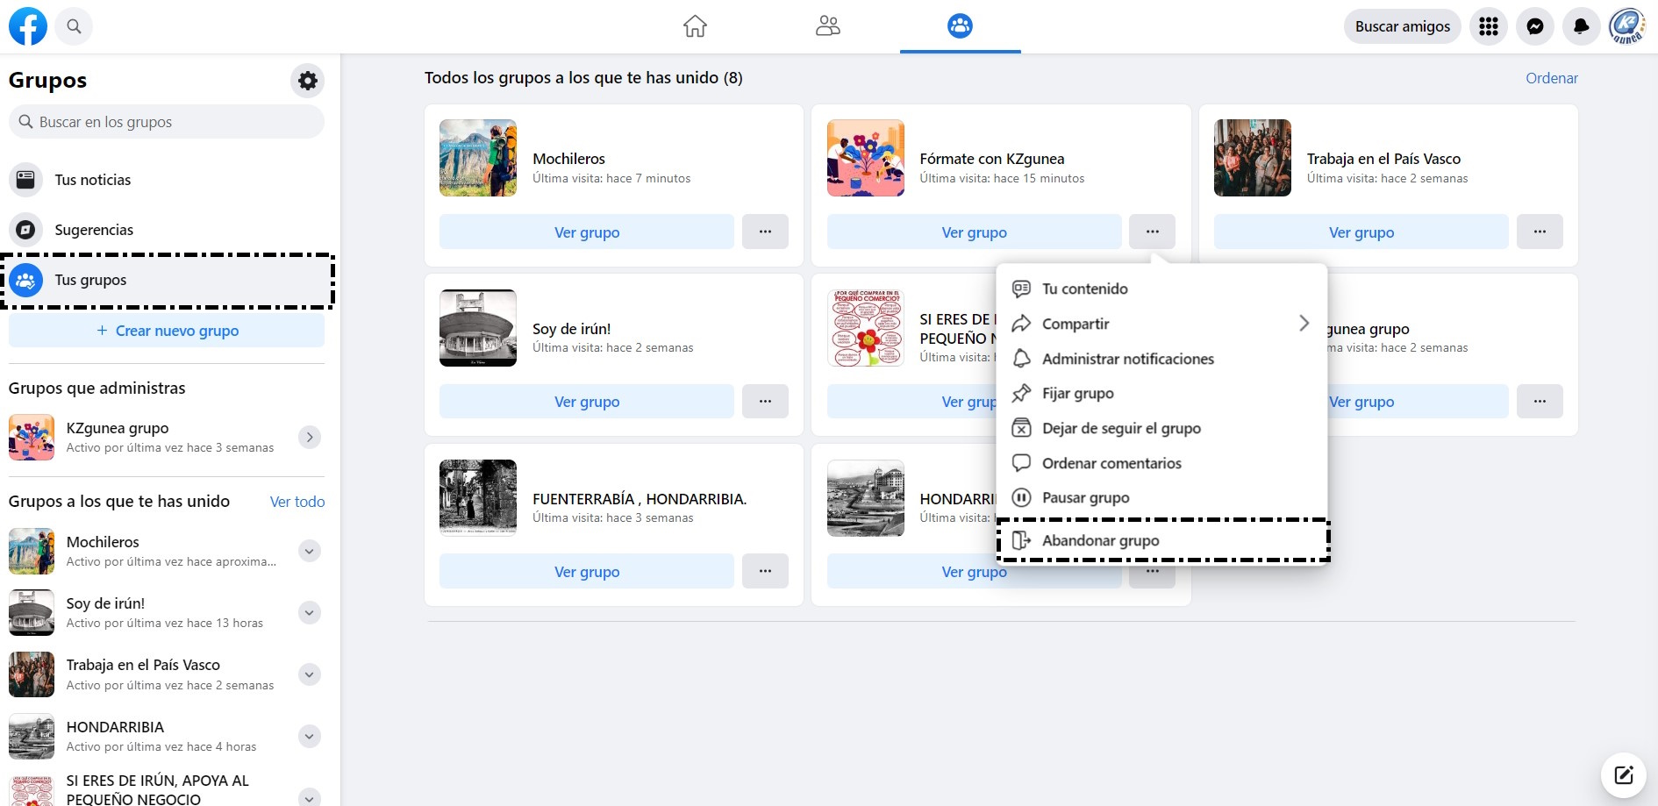This screenshot has width=1658, height=806.
Task: Open Messenger chats icon
Action: tap(1534, 26)
